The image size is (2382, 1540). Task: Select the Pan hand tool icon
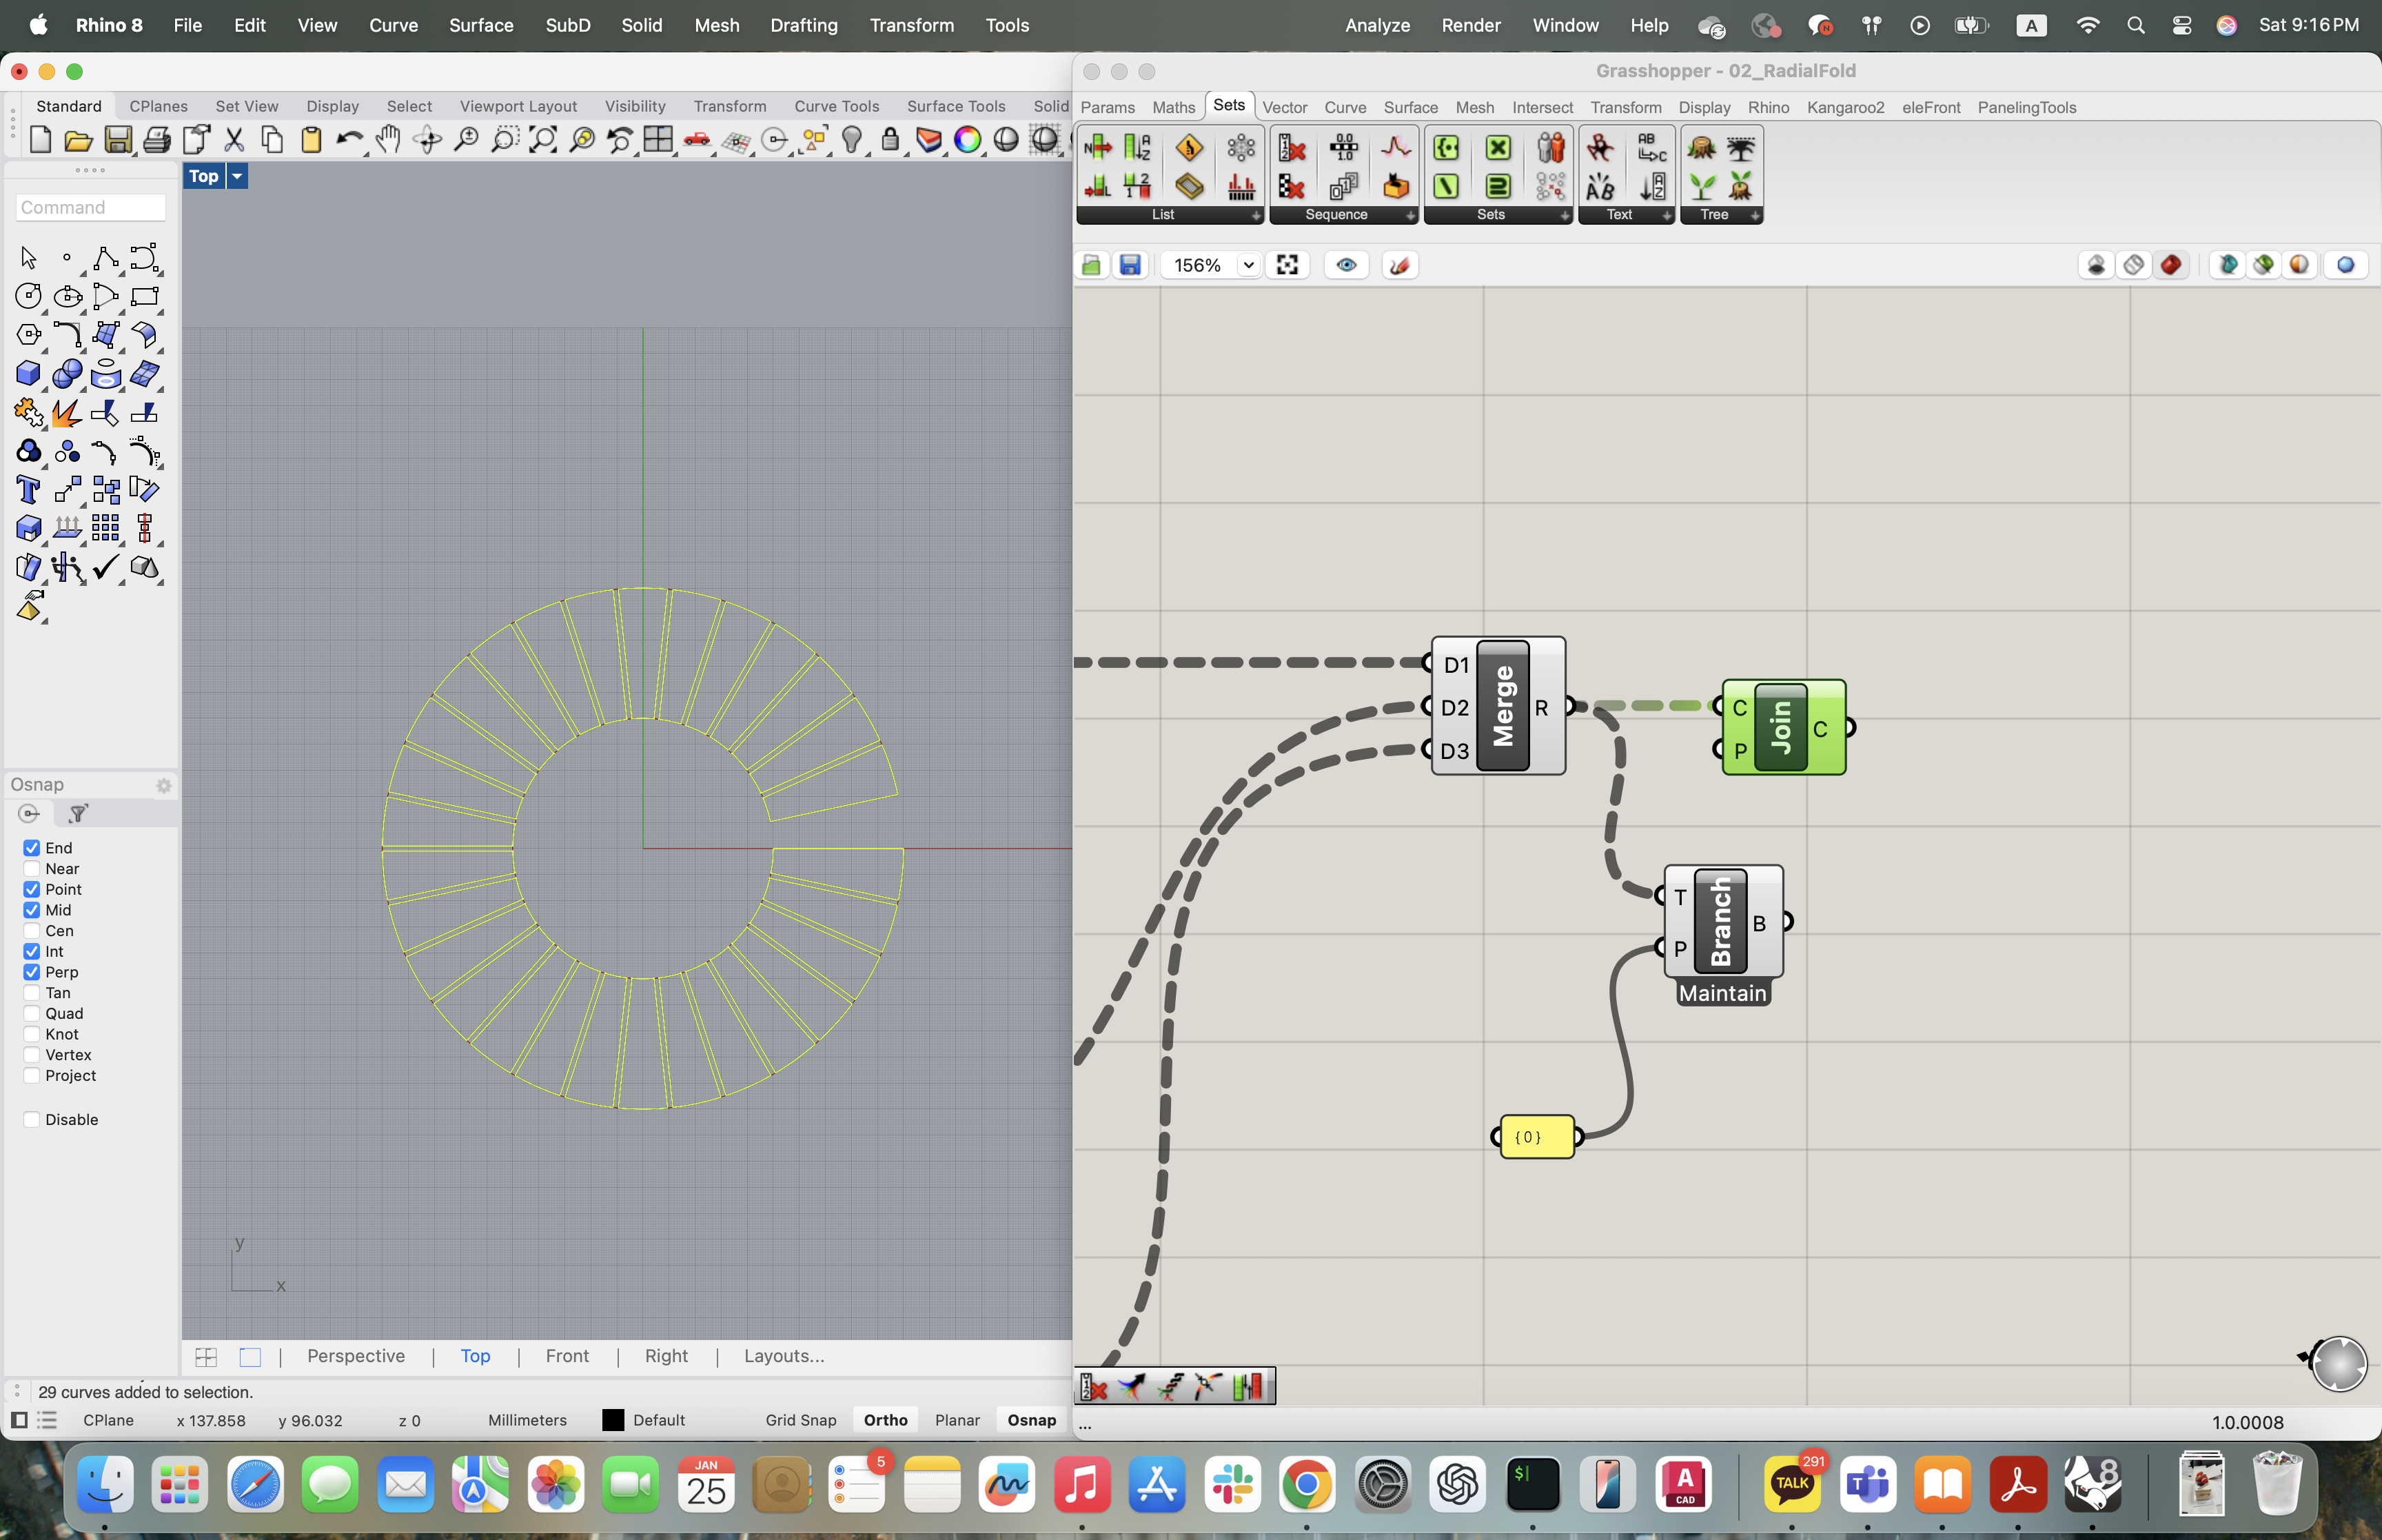pyautogui.click(x=388, y=140)
